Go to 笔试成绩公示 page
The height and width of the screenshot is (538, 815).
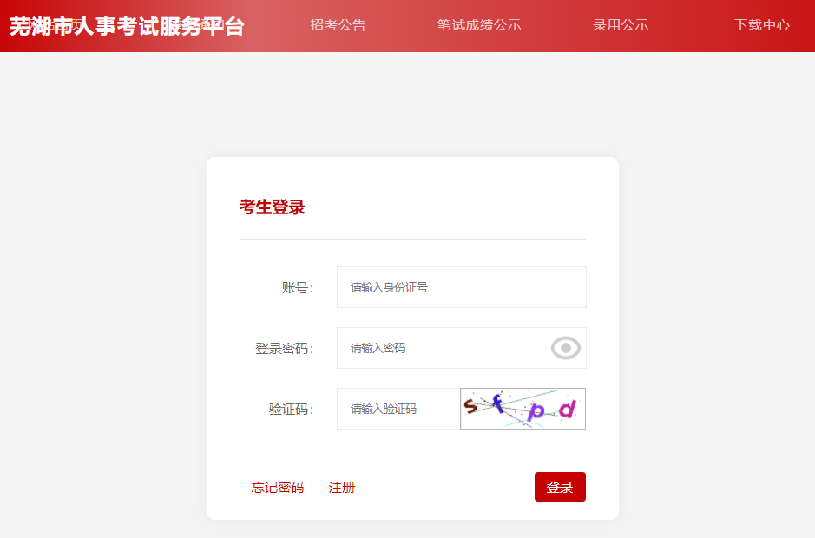point(479,25)
